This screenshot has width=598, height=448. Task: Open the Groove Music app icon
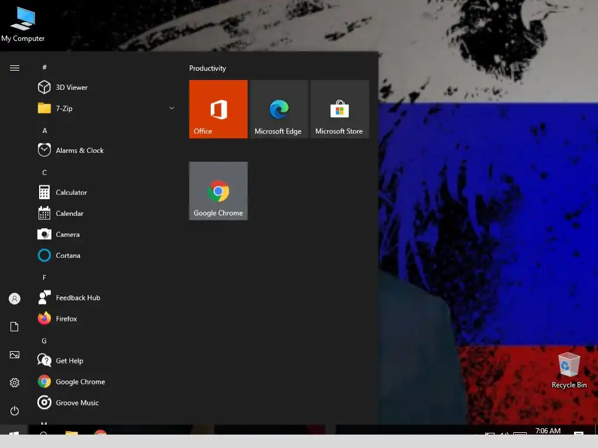(44, 402)
